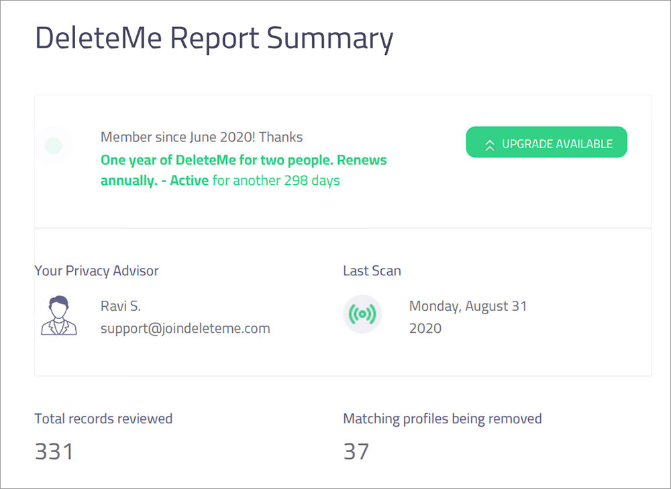This screenshot has height=489, width=671.
Task: Click the pale green status dot icon
Action: click(54, 145)
